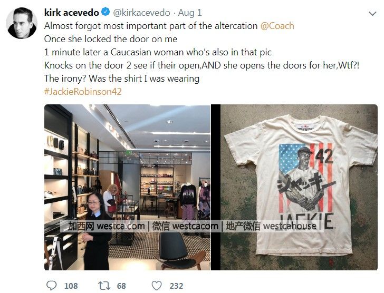
Task: Like the tweet with the heart icon
Action: (x=157, y=286)
